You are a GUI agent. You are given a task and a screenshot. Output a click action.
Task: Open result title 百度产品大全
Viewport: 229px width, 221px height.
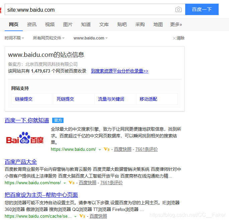click(21, 162)
